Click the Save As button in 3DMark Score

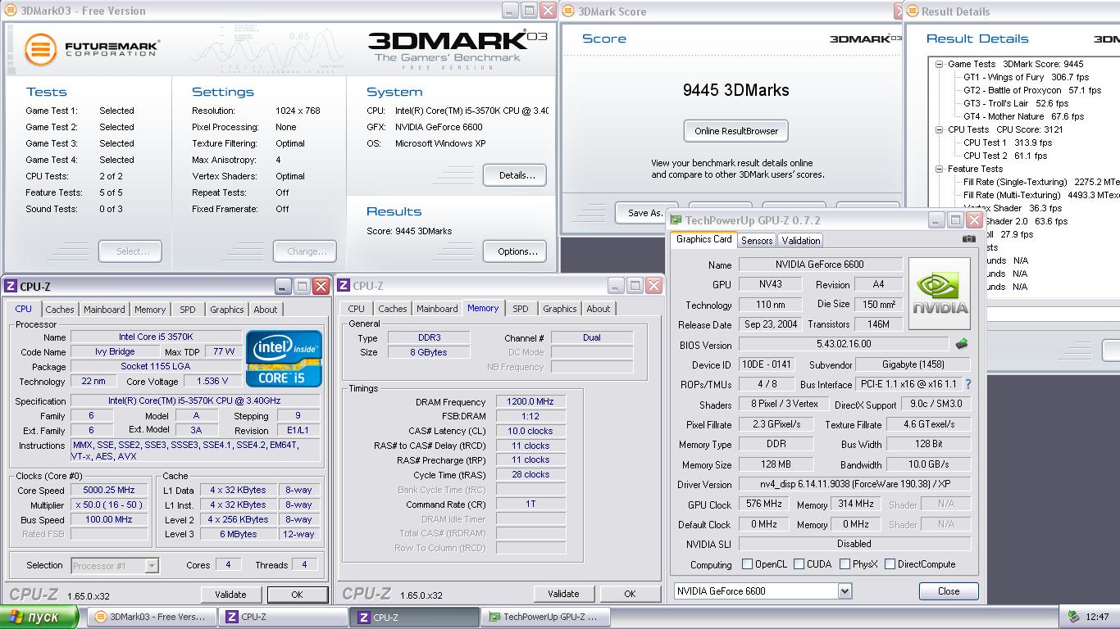click(646, 213)
